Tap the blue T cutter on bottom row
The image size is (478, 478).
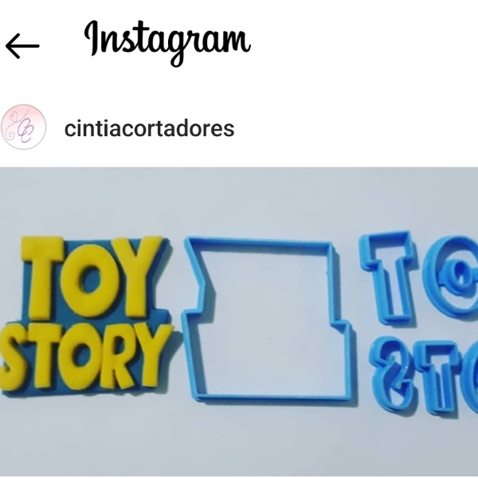(x=437, y=377)
